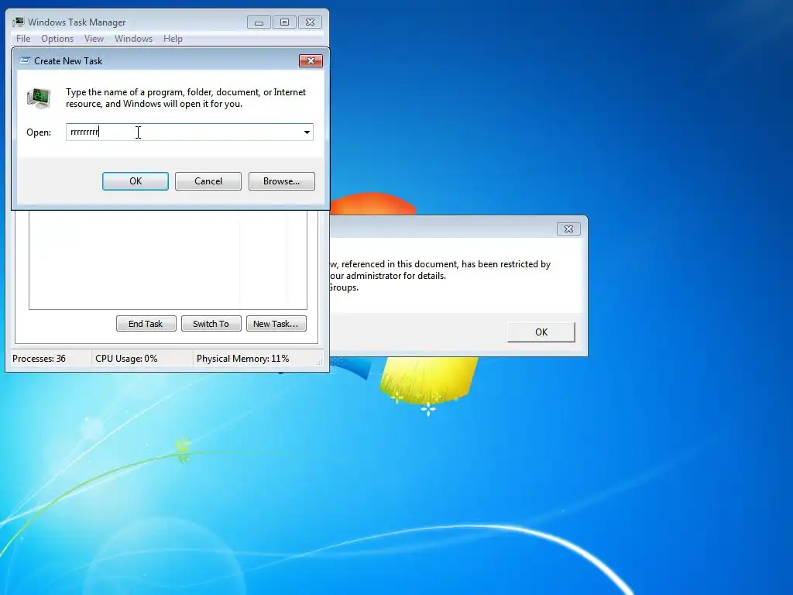
Task: Click the run program computer icon
Action: 39,98
